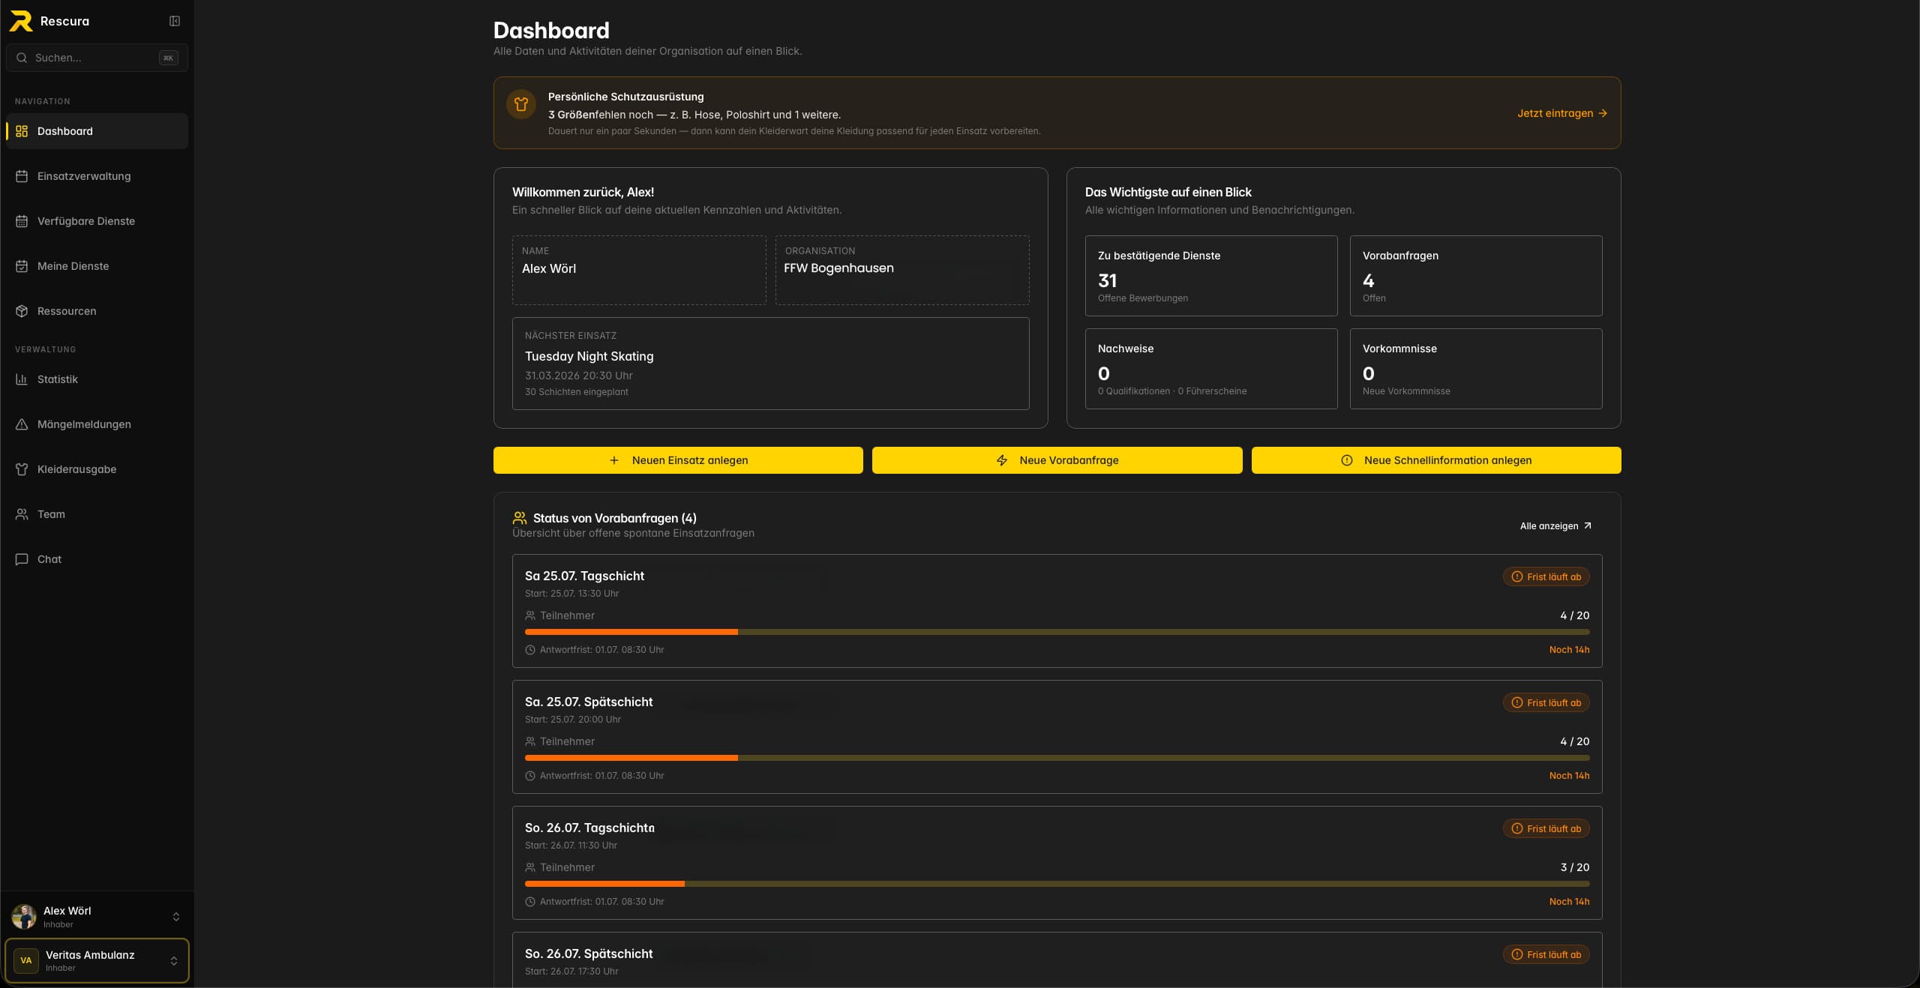Click the Teilnehmer icon in Sa. 25.07. Spätschicht card

tap(530, 741)
